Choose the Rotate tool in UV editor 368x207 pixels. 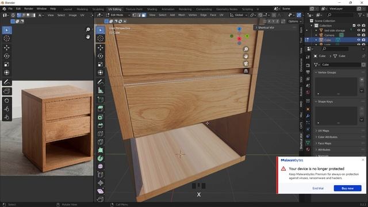click(x=6, y=56)
